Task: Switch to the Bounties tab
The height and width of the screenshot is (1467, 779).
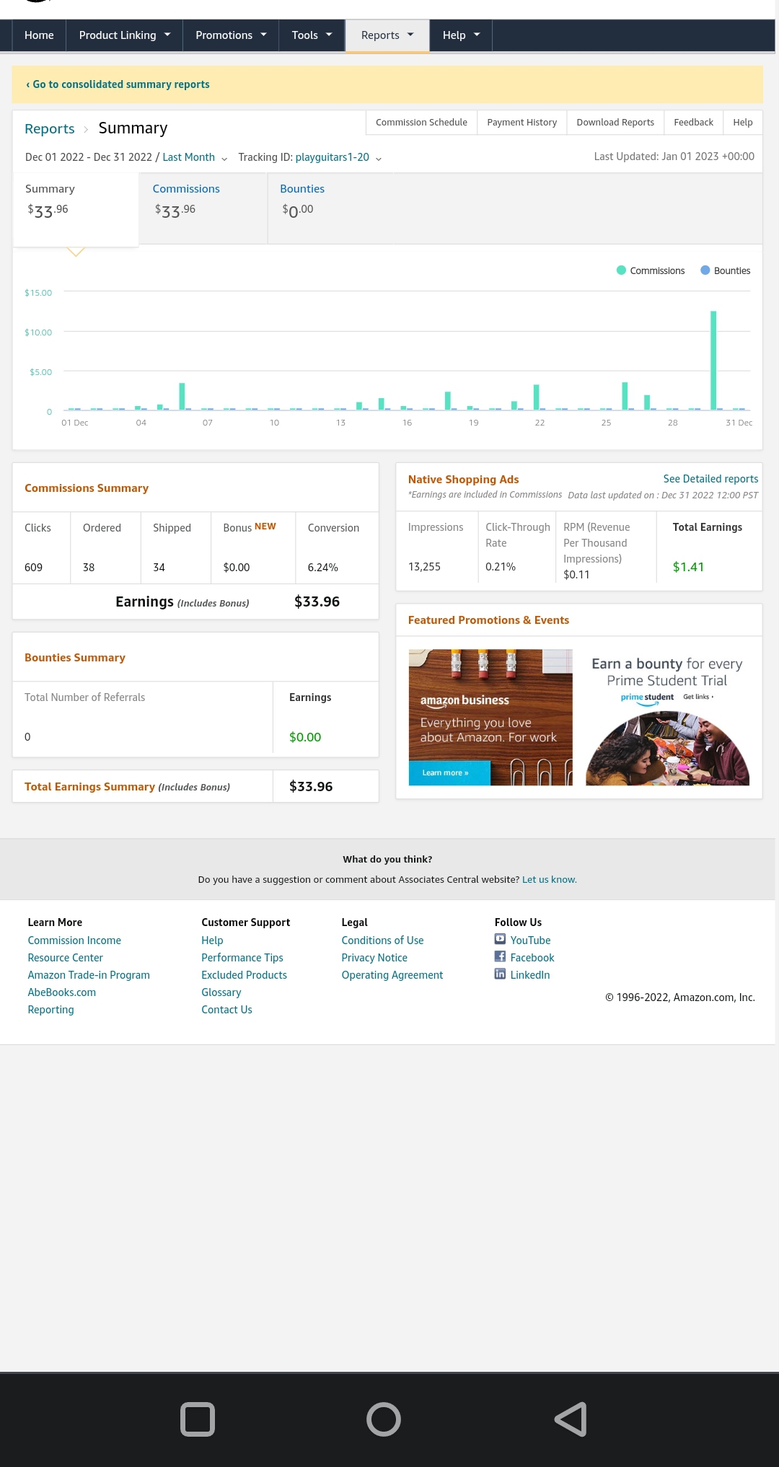Action: coord(330,209)
